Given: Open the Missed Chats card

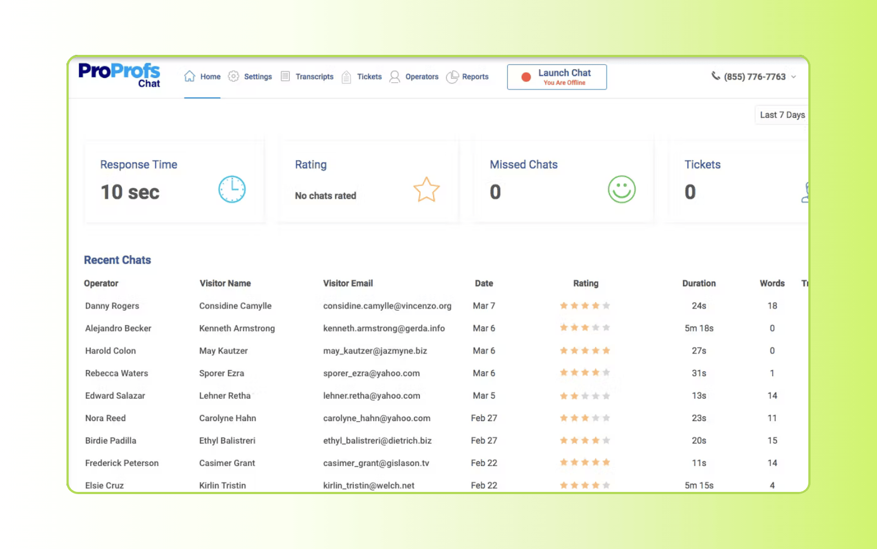Looking at the screenshot, I should [x=564, y=182].
